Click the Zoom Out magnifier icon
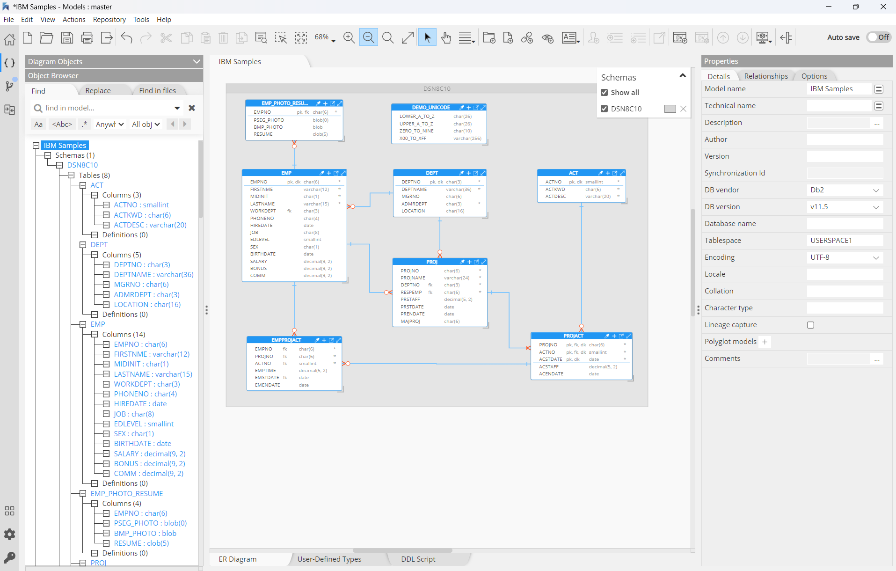Image resolution: width=896 pixels, height=571 pixels. [369, 37]
